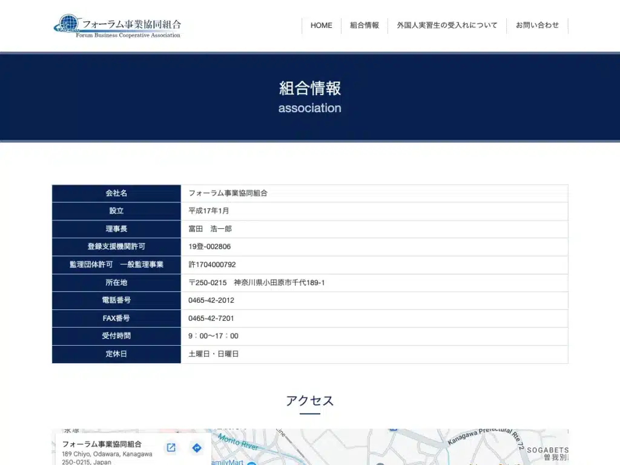Click the 9:00〜17:00 hours value
The image size is (620, 465).
coord(213,336)
